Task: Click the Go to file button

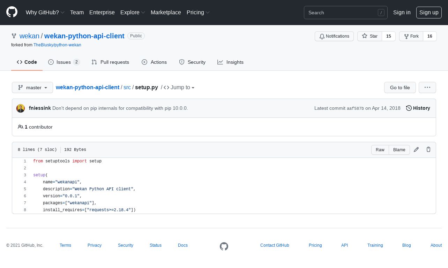Action: (x=400, y=87)
